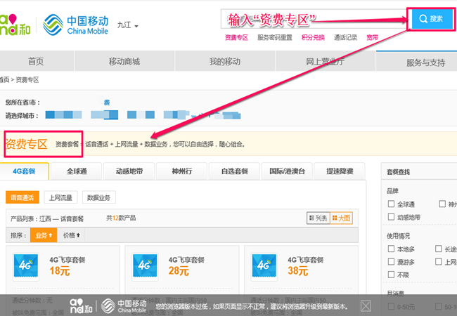This screenshot has height=316, width=457.
Task: Select the 上网流量 sub-tab
Action: click(60, 197)
